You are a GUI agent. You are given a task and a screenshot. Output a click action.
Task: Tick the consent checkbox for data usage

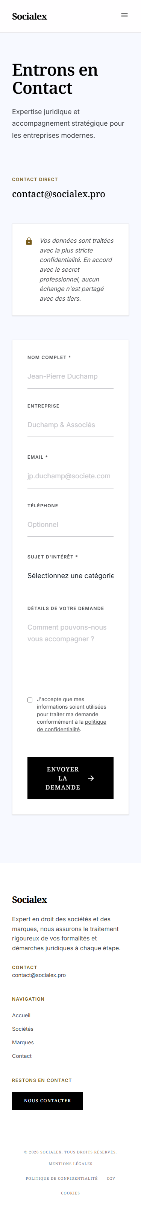[x=30, y=700]
